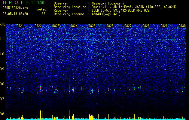This screenshot has height=120, width=189.
Task: Click the 0822 time marker
Action: 38,26
